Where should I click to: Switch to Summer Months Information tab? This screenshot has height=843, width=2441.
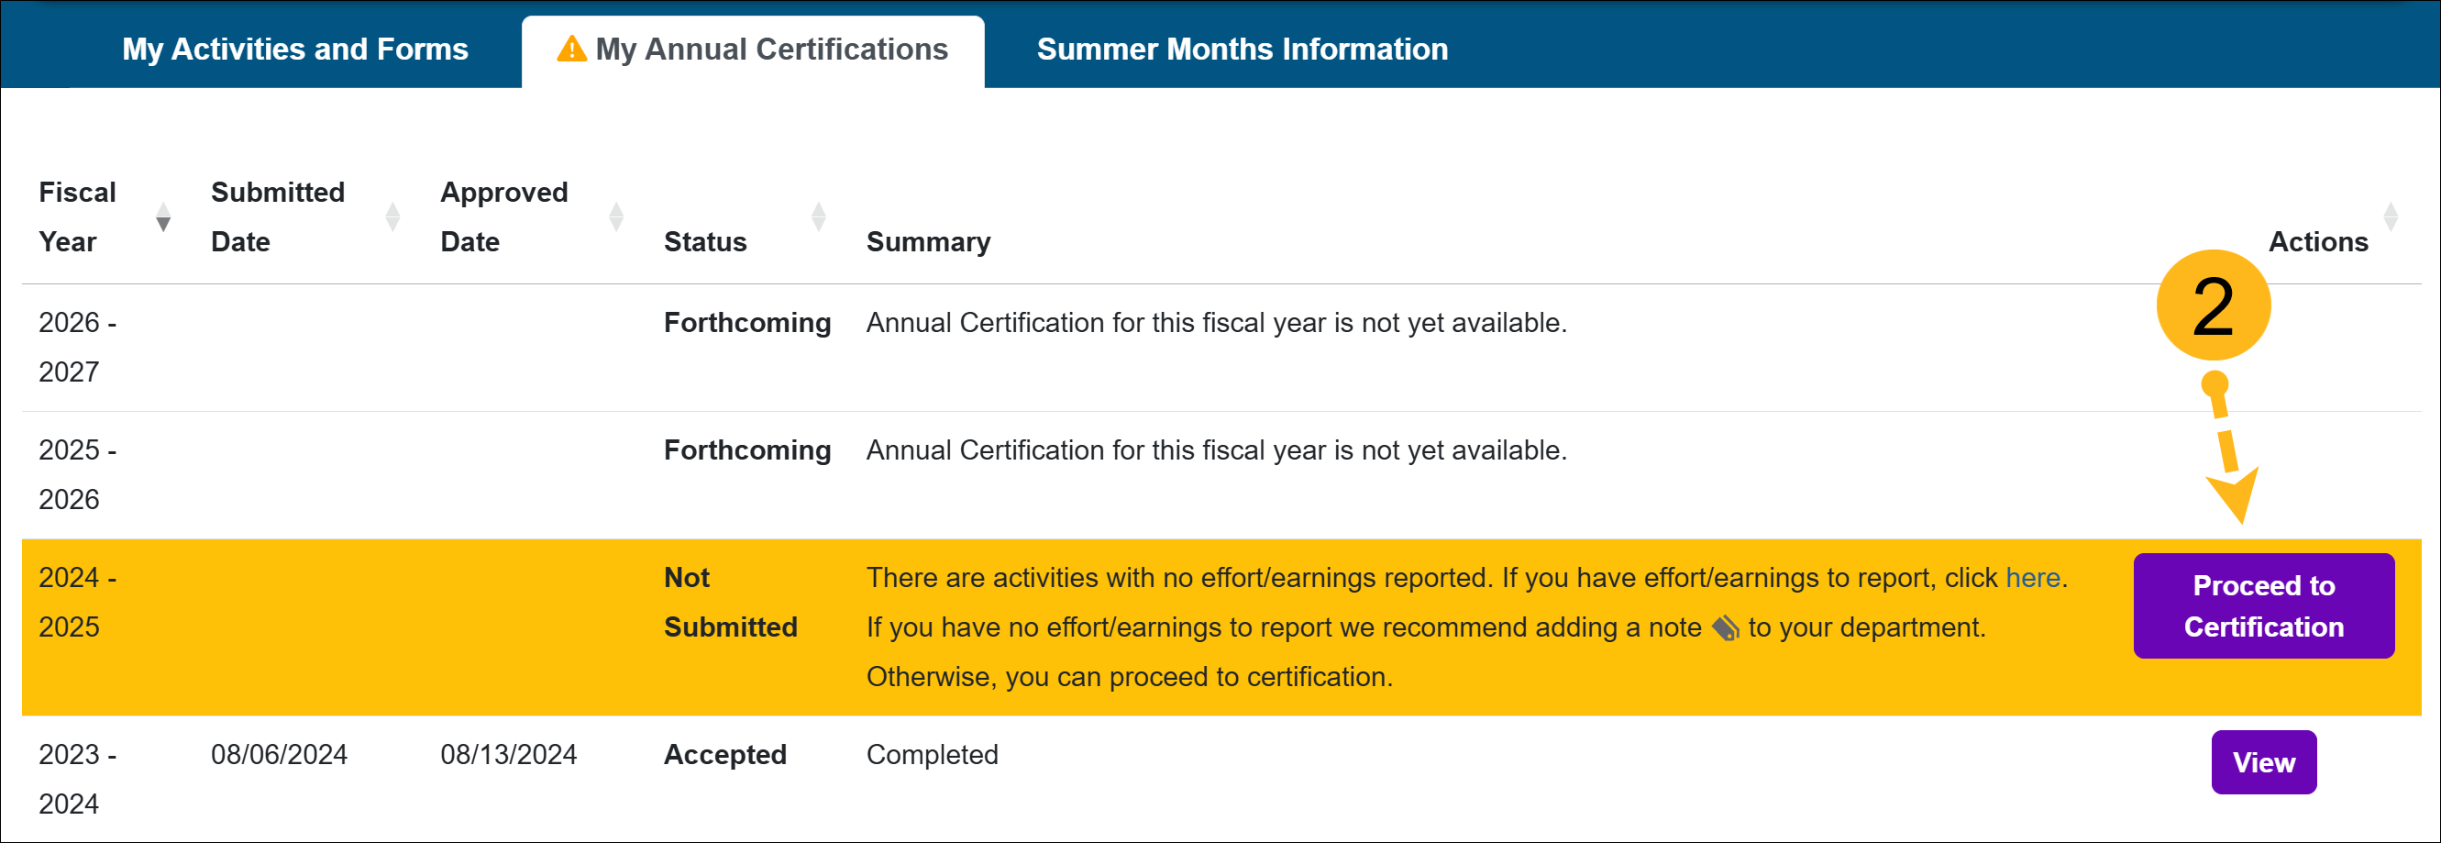(x=1242, y=50)
